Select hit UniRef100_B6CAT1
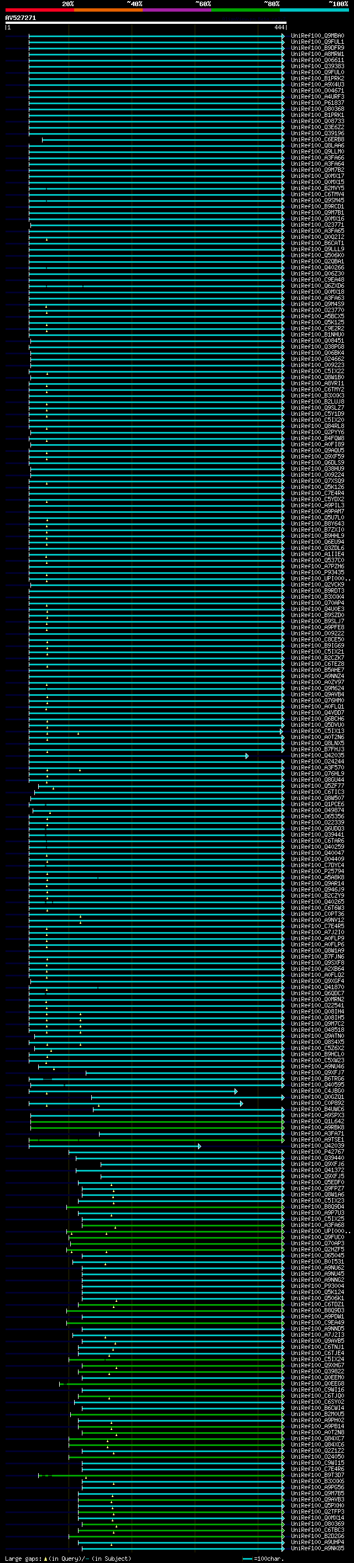 (317, 243)
